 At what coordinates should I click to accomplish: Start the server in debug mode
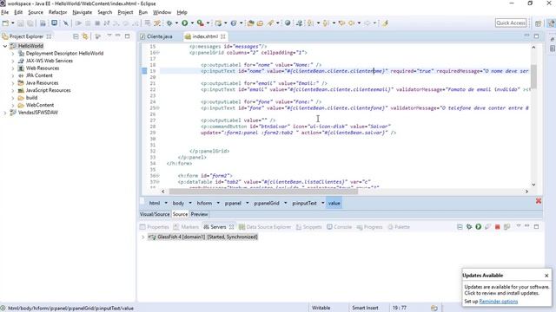click(x=469, y=227)
